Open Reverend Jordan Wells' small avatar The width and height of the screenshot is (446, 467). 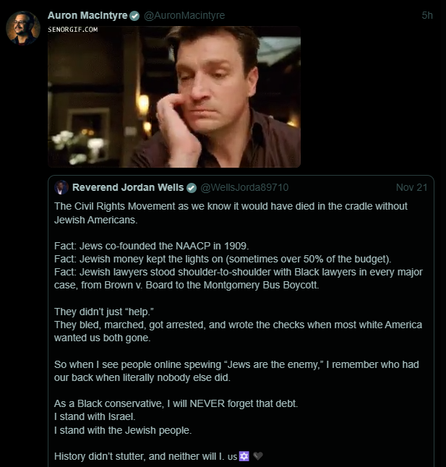point(61,188)
